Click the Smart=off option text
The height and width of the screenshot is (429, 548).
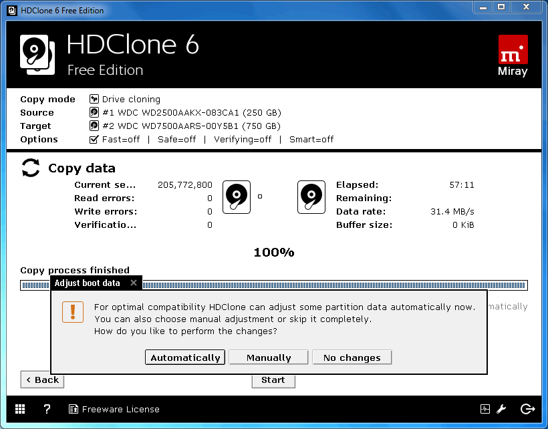[x=311, y=140]
